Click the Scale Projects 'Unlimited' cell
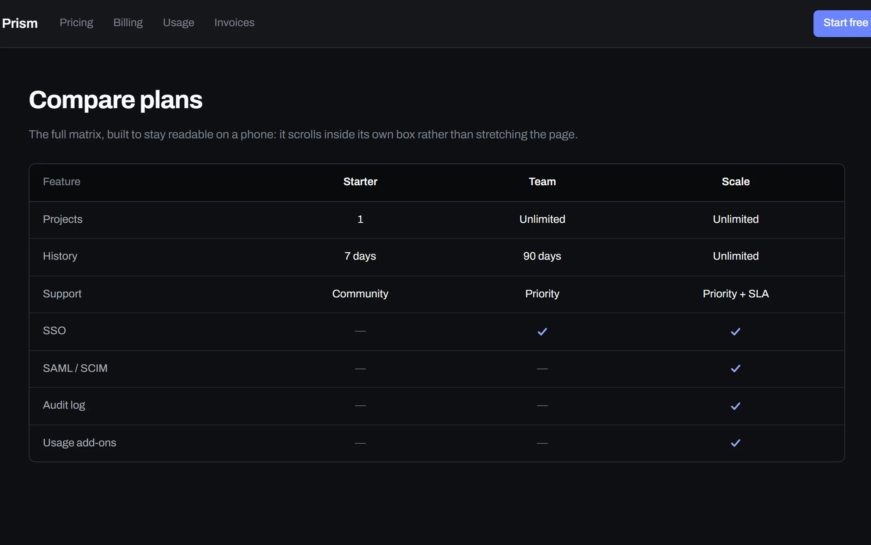This screenshot has height=545, width=871. click(x=736, y=219)
